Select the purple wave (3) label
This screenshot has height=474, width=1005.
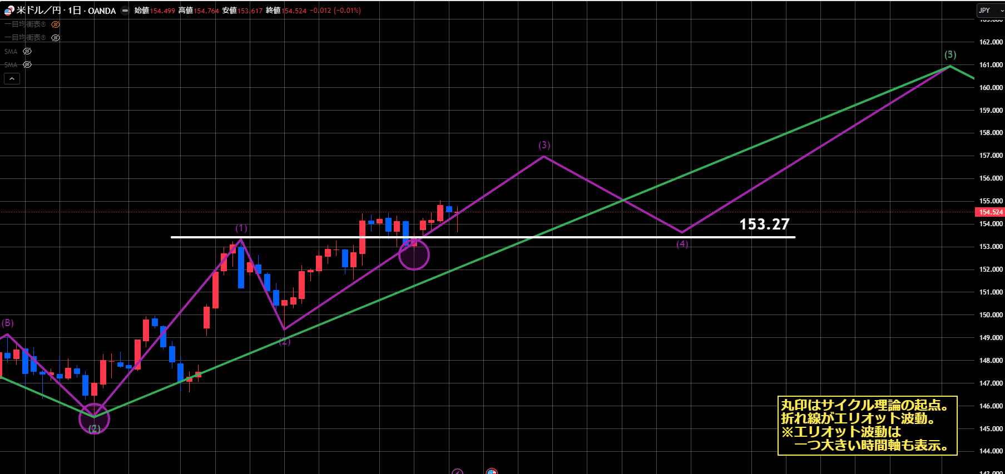tap(544, 145)
